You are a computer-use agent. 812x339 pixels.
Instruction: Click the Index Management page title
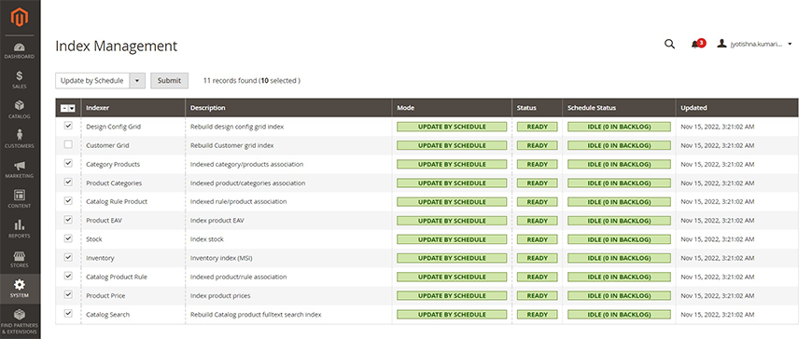[116, 46]
